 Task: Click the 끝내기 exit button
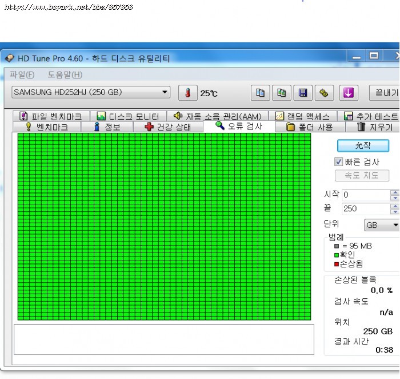click(x=385, y=93)
